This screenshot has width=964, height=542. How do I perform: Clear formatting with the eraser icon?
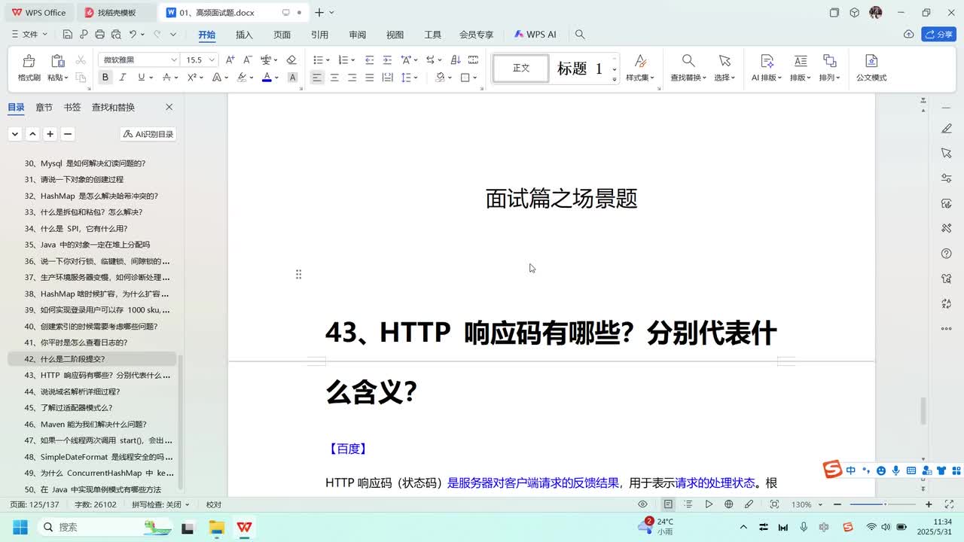pos(291,59)
